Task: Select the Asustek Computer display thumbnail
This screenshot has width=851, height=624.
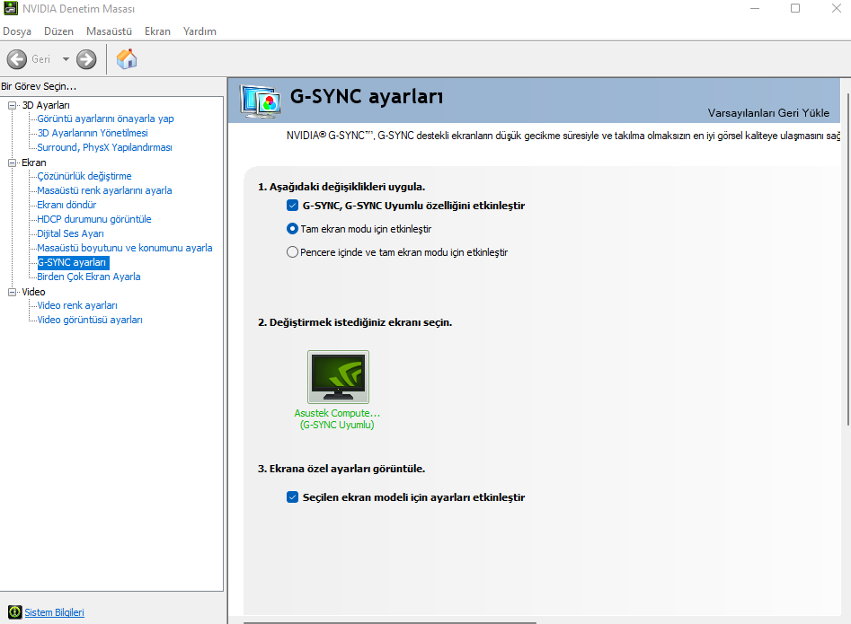Action: click(338, 377)
